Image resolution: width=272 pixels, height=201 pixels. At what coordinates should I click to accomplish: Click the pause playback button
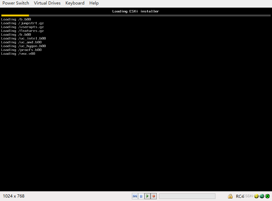point(141,196)
